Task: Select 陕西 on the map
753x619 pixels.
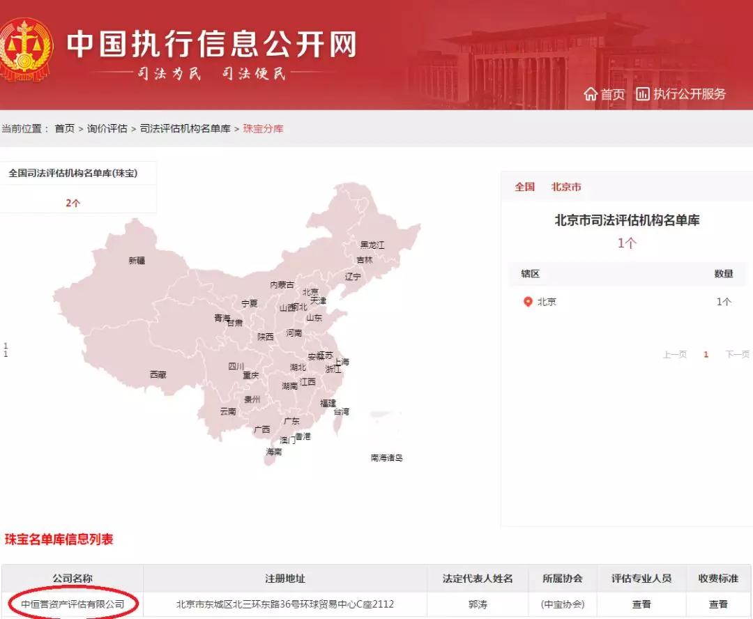Action: coord(266,337)
